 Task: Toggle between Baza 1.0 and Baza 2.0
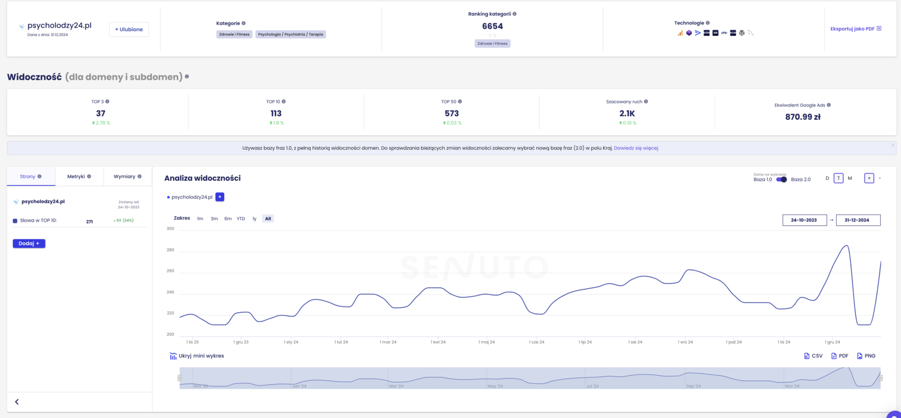click(781, 180)
